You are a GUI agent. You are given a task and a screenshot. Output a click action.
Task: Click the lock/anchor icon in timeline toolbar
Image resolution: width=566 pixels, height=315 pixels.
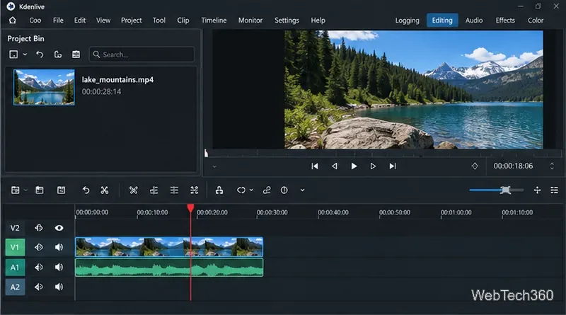[x=219, y=190]
